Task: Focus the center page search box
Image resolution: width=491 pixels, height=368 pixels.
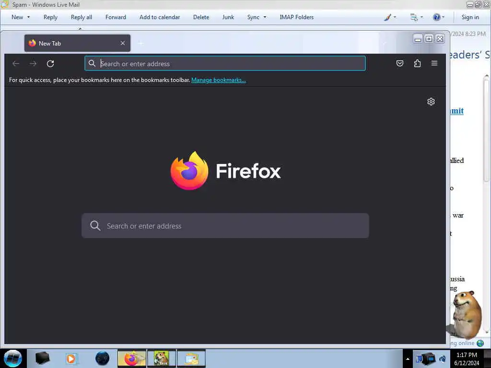Action: pyautogui.click(x=225, y=226)
